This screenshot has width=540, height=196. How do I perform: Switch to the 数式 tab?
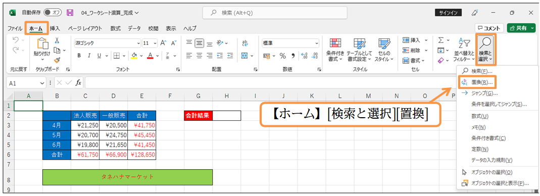pyautogui.click(x=115, y=29)
